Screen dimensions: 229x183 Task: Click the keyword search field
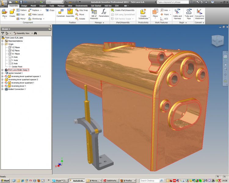pyautogui.click(x=173, y=2)
